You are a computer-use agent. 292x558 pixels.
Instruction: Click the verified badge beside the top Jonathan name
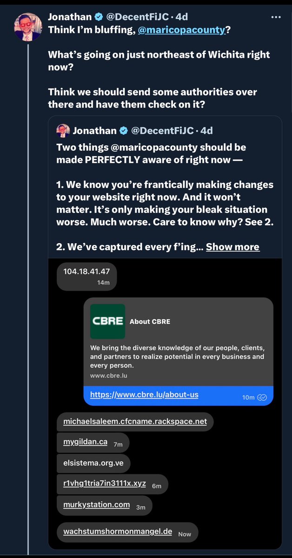(x=100, y=17)
